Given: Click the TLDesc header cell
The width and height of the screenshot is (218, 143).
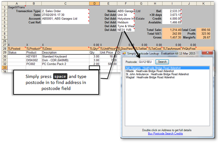Looking at the screenshot, I should (65, 49).
